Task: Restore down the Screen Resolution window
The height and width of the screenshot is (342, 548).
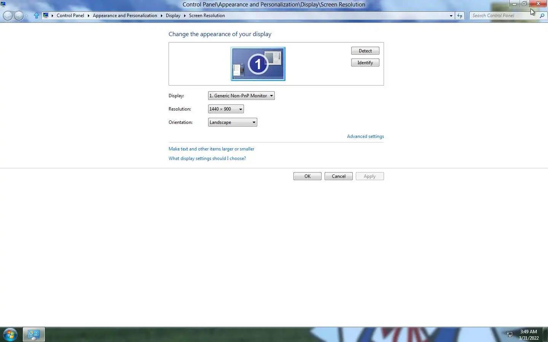Action: click(524, 4)
